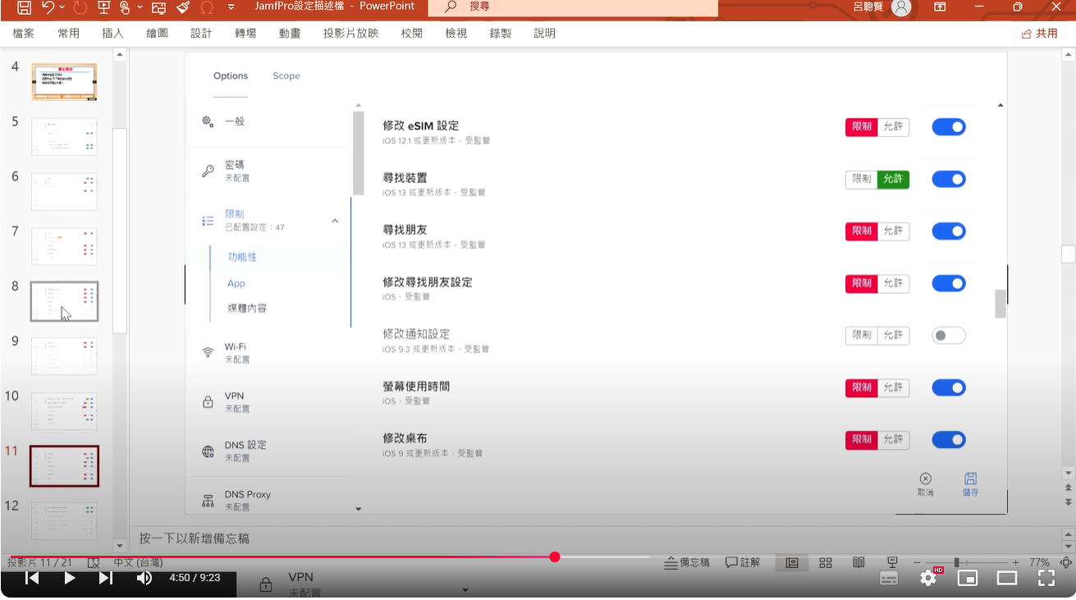Mute the video with speaker icon
The height and width of the screenshot is (600, 1076).
(x=144, y=578)
